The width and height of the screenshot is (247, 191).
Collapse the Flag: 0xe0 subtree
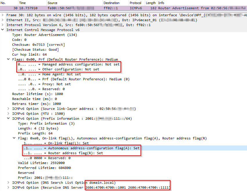tap(14, 138)
